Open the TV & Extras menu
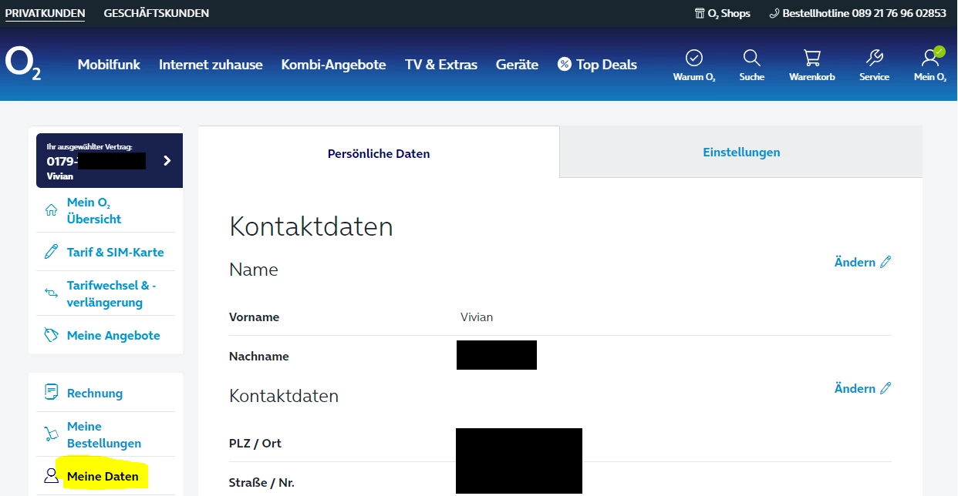The width and height of the screenshot is (958, 496). [x=441, y=65]
